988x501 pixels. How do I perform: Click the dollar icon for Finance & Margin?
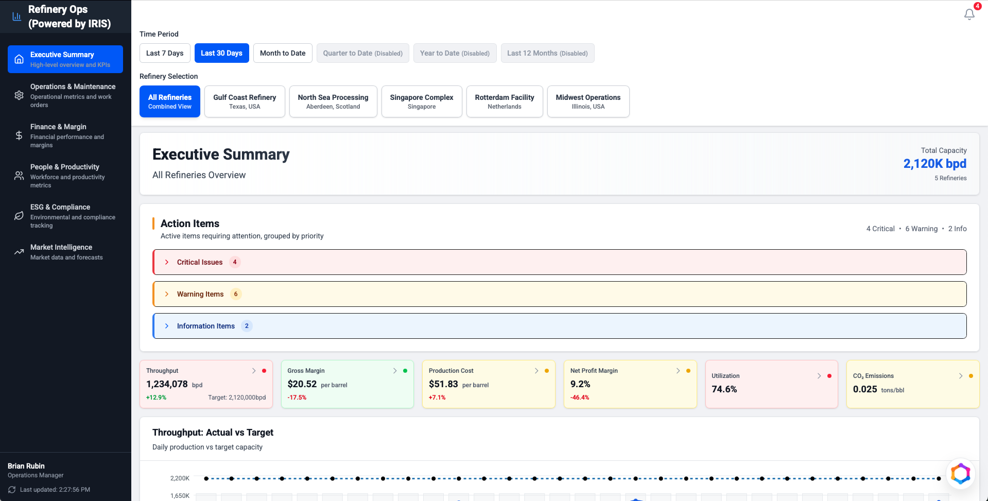click(19, 135)
